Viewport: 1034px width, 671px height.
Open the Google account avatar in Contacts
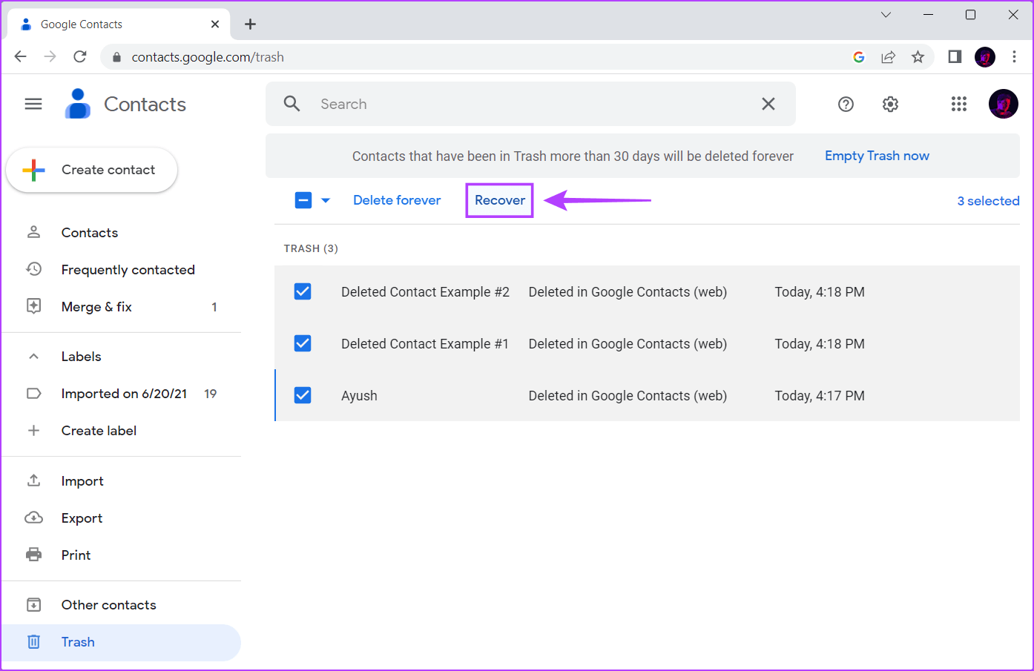pos(1004,105)
